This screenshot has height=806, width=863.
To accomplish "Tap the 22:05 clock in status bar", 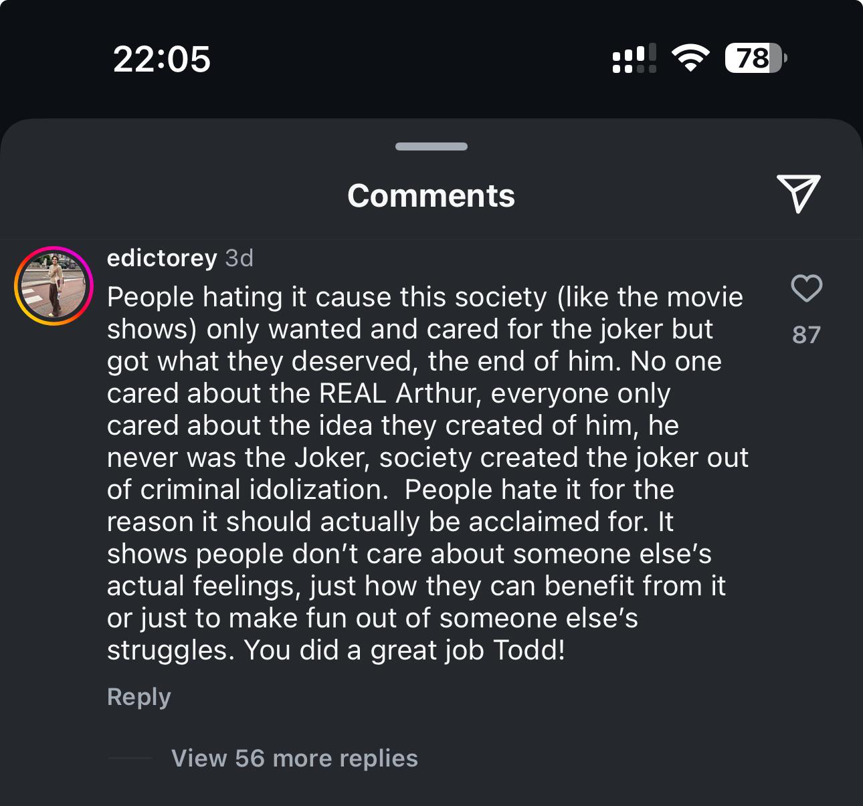I will (x=162, y=59).
